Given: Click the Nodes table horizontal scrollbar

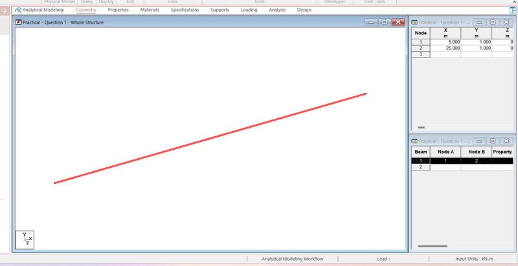Looking at the screenshot, I should (x=422, y=127).
